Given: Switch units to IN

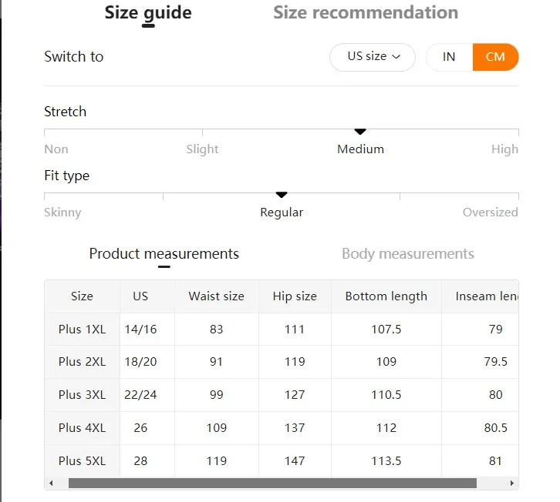Looking at the screenshot, I should coord(449,57).
